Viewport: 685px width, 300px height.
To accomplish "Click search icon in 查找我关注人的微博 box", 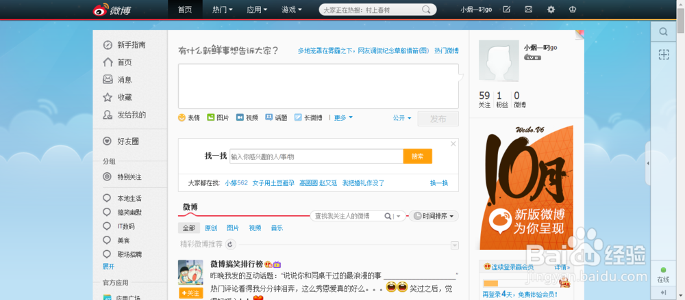I will pos(388,216).
